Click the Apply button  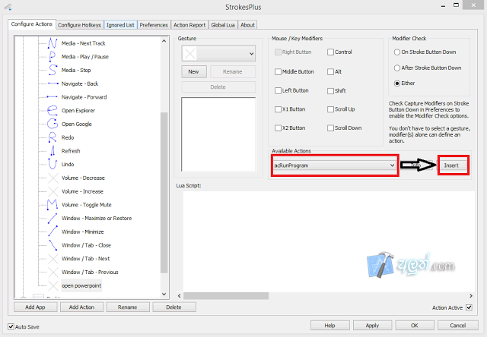pos(372,325)
